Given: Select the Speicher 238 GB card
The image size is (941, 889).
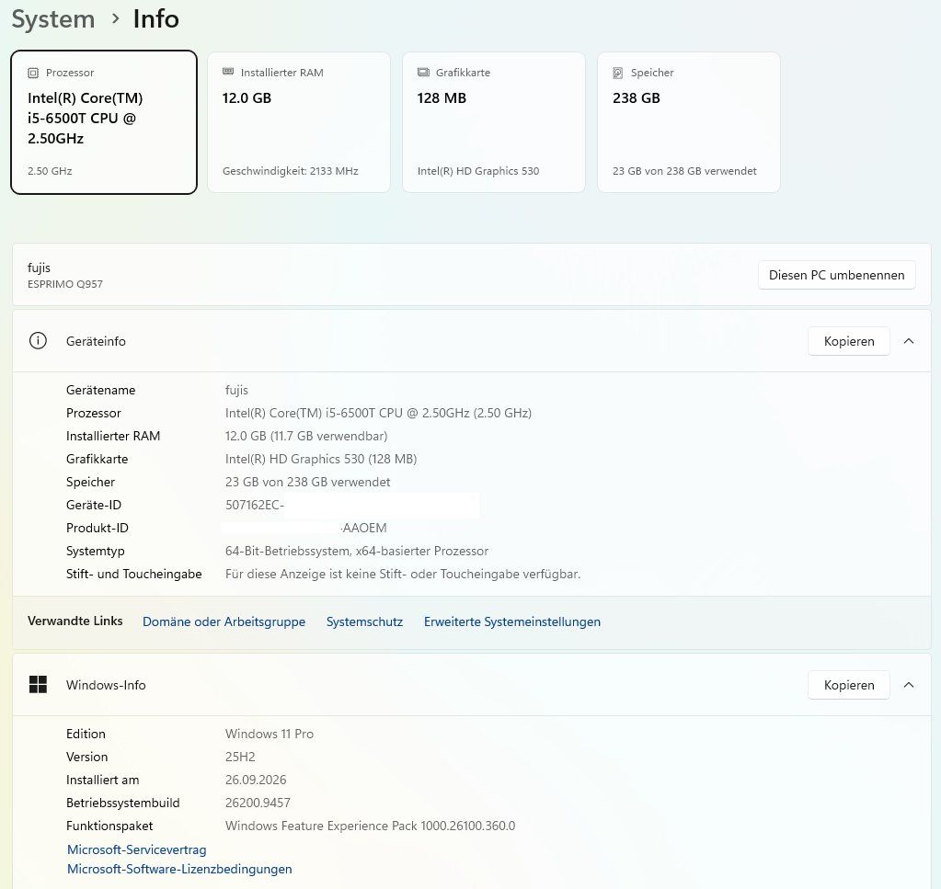Looking at the screenshot, I should pos(689,122).
